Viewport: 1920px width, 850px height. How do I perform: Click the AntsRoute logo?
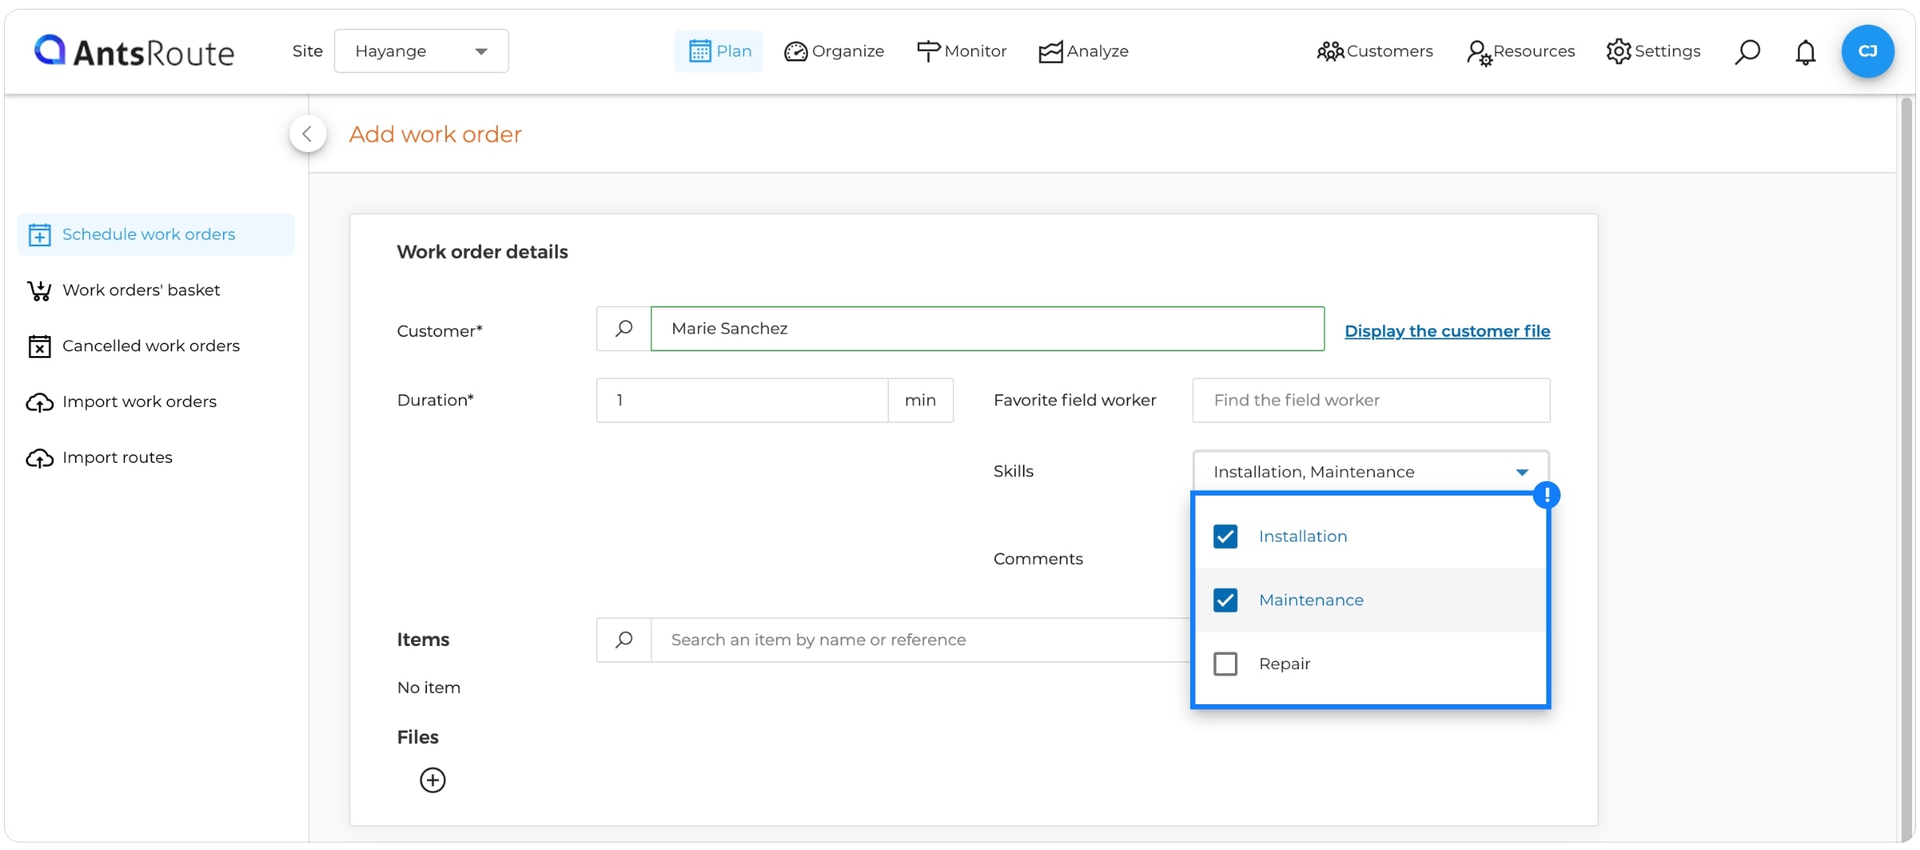pyautogui.click(x=134, y=52)
